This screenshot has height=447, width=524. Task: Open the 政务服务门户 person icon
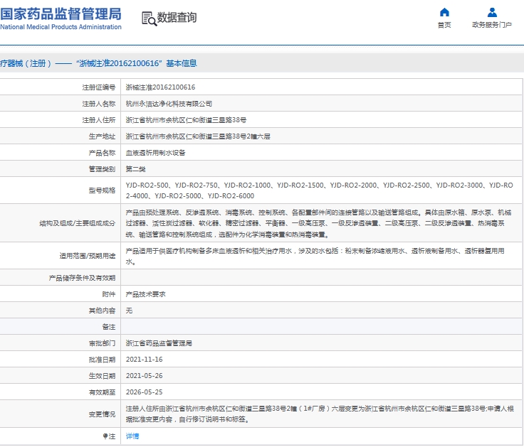pos(491,12)
